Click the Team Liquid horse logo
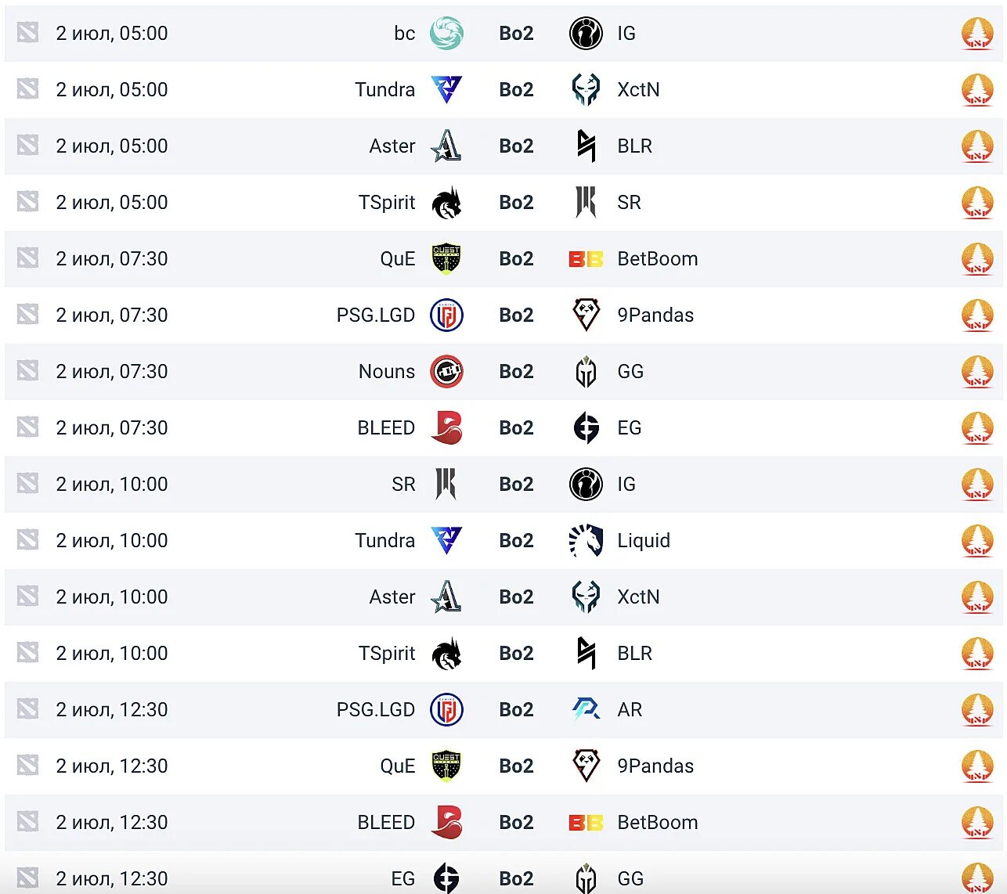 click(586, 541)
